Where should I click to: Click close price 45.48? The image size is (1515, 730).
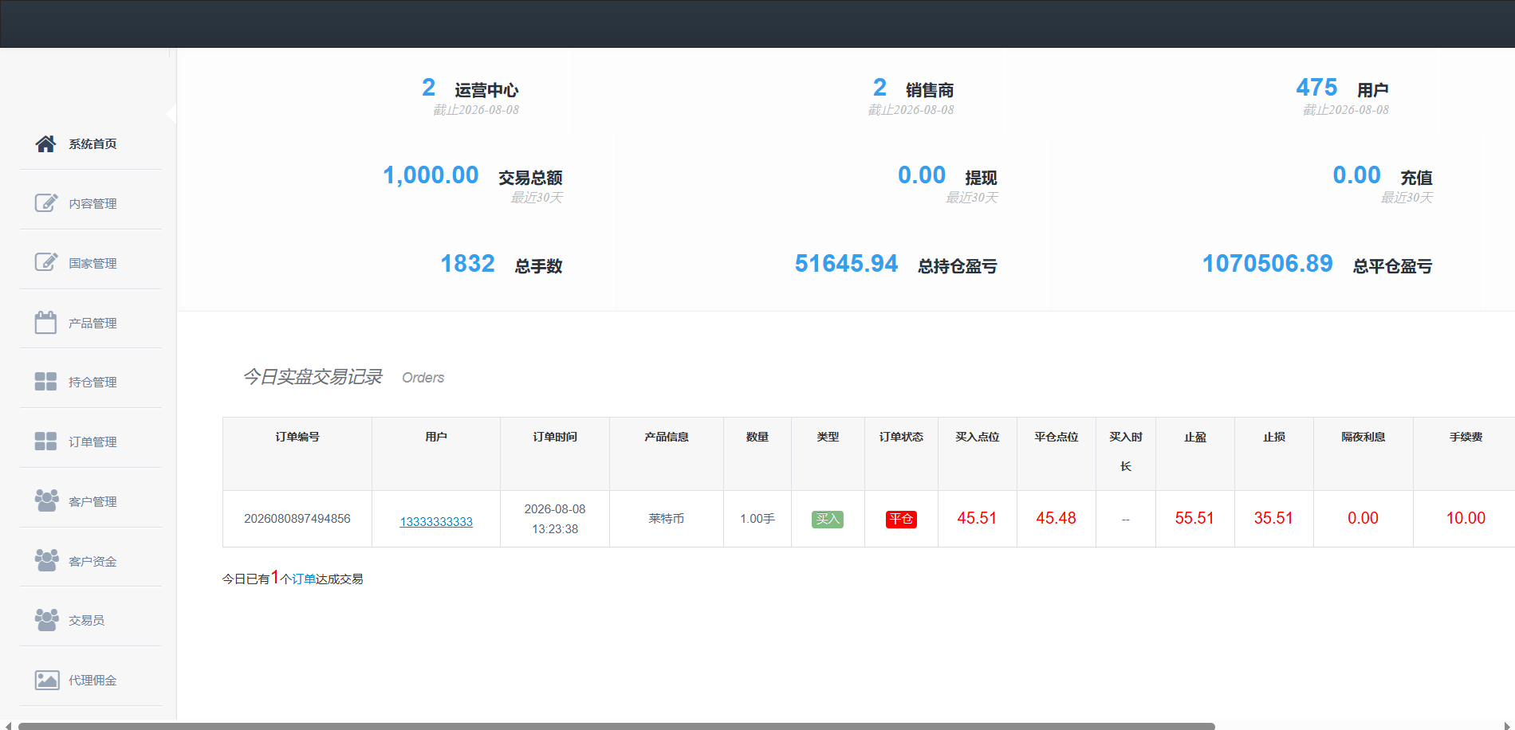pyautogui.click(x=1056, y=518)
